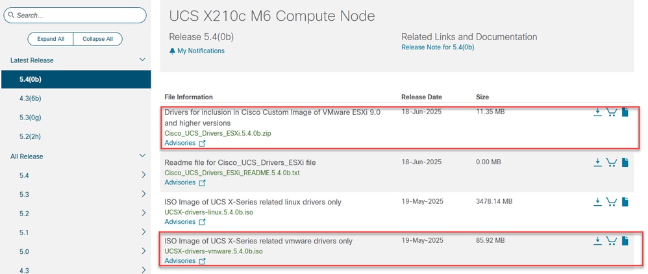Open Advisories link for vmware drivers iso
The width and height of the screenshot is (648, 274).
[185, 261]
